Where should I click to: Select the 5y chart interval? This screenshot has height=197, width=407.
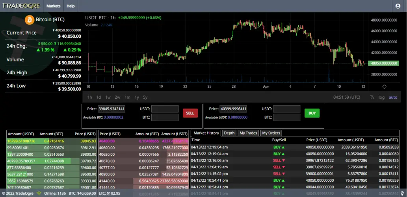click(145, 97)
